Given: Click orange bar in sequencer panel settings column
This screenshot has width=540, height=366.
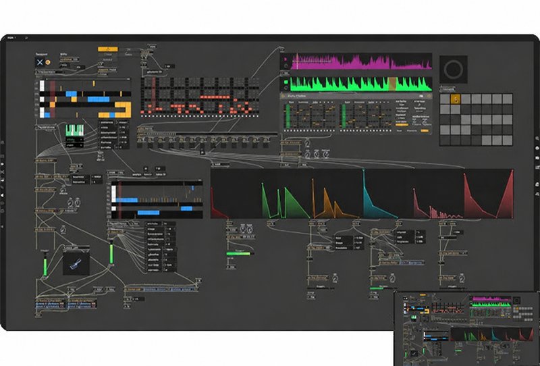Looking at the screenshot, I should point(401,124).
